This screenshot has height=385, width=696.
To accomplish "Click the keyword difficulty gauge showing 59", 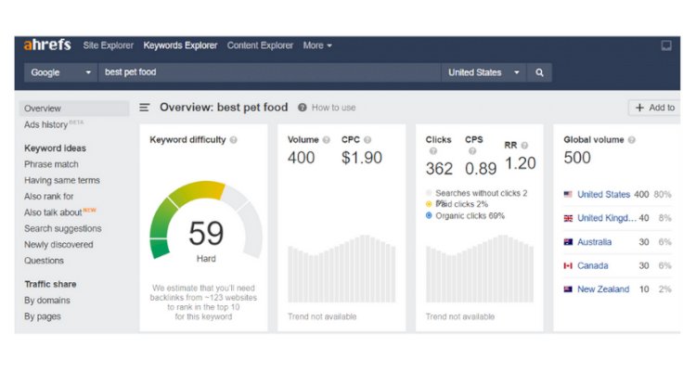I will click(206, 220).
